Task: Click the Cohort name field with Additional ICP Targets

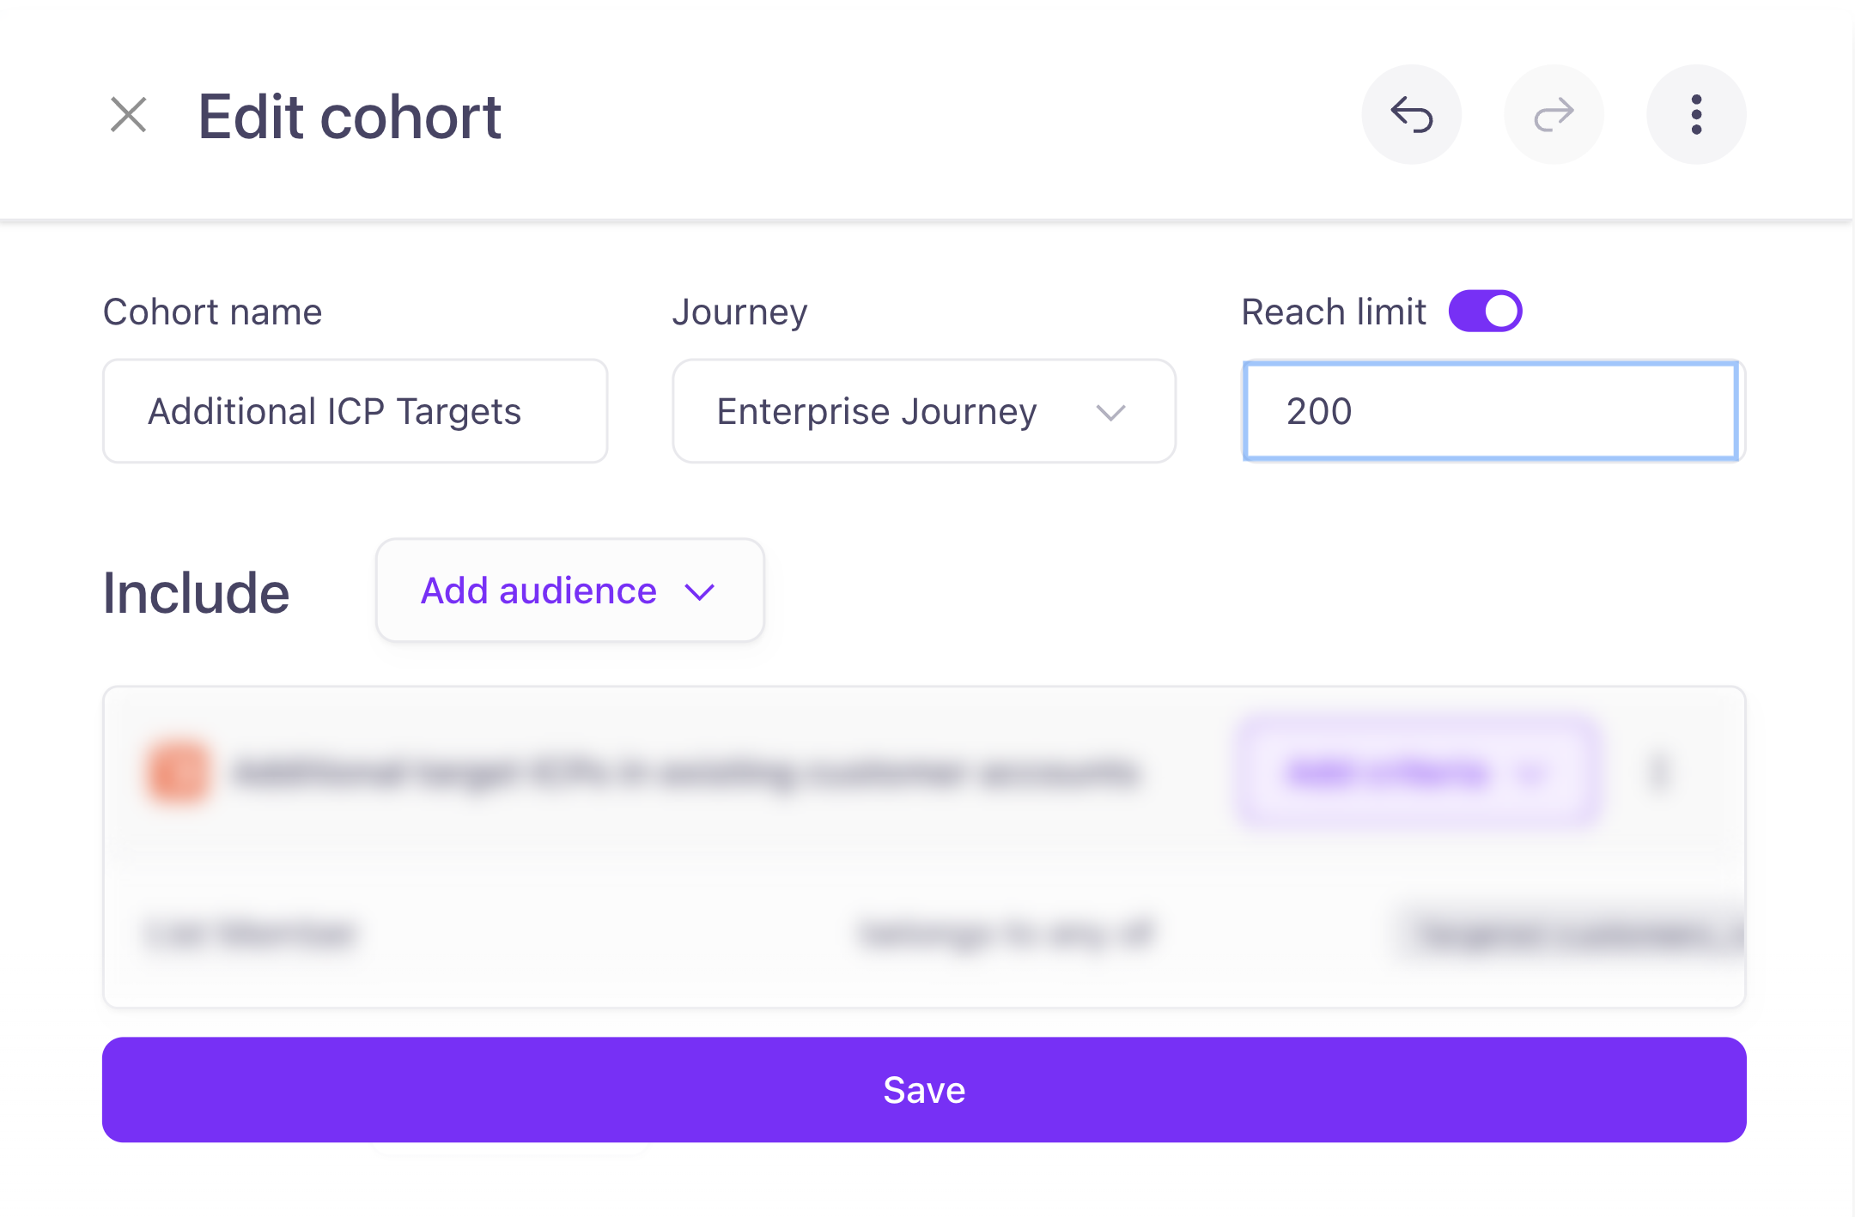Action: 356,411
